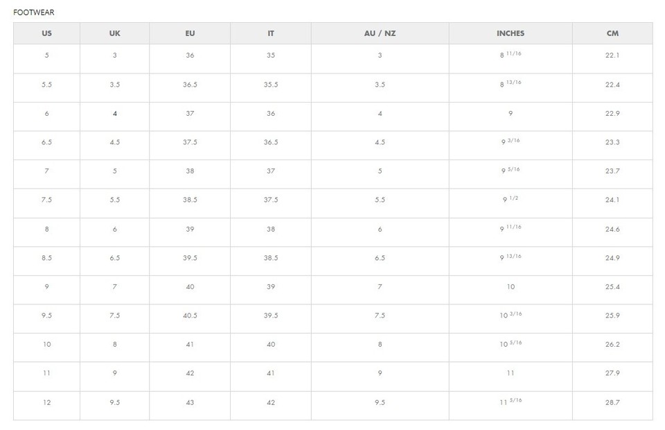The image size is (665, 430).
Task: Select the US size 12 cell
Action: (x=46, y=402)
